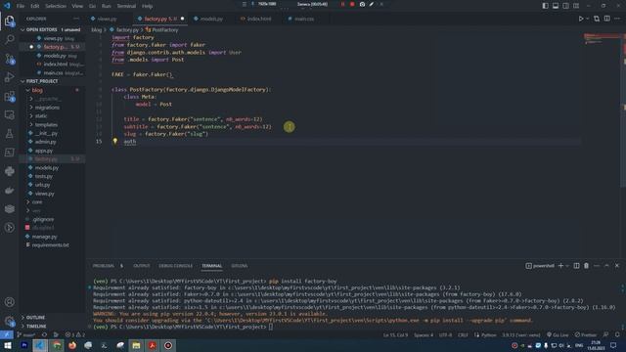Viewport: 626px width, 352px height.
Task: Open the View menu
Action: 77,6
